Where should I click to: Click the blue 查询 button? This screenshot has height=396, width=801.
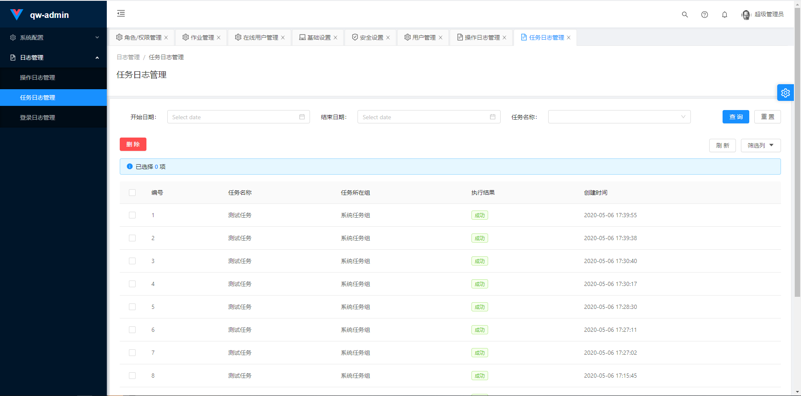(736, 117)
